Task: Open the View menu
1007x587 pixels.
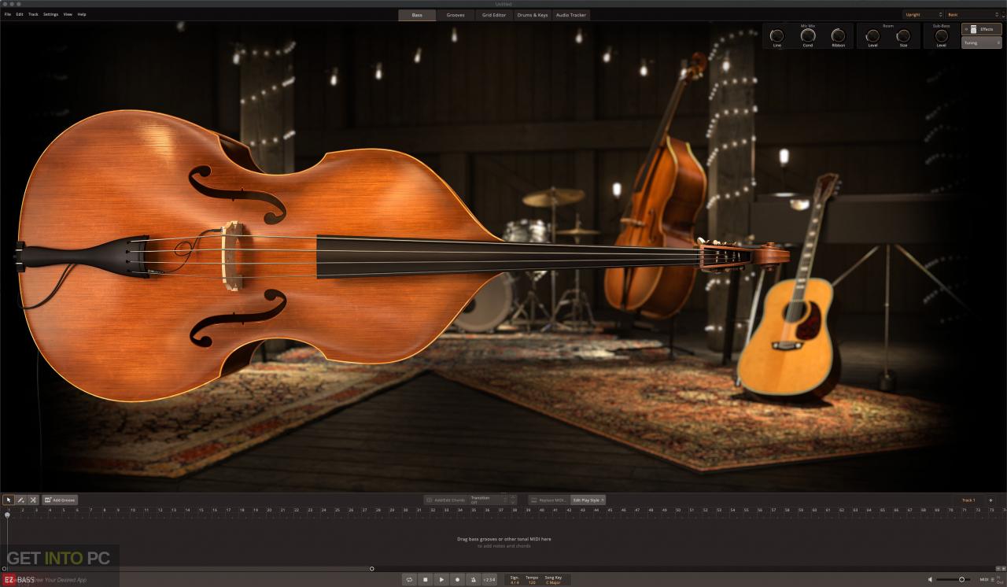Action: click(68, 14)
